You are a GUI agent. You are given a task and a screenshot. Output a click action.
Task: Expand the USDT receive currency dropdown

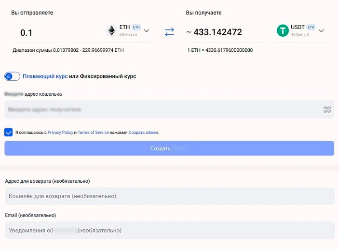[x=321, y=31]
